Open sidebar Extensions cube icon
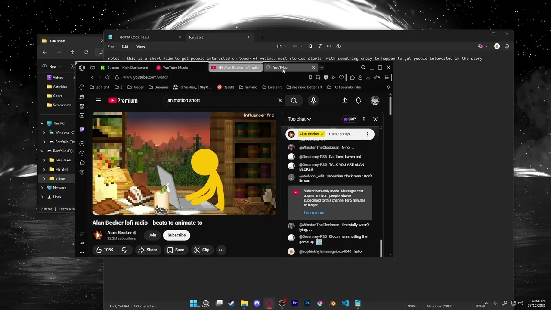 (x=82, y=163)
